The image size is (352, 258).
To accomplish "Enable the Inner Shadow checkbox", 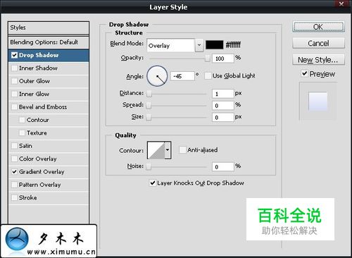I will point(14,68).
